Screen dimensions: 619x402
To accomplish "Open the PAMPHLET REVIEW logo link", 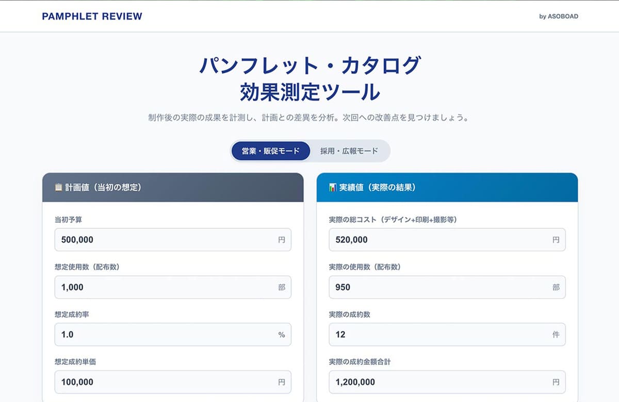I will (x=92, y=16).
